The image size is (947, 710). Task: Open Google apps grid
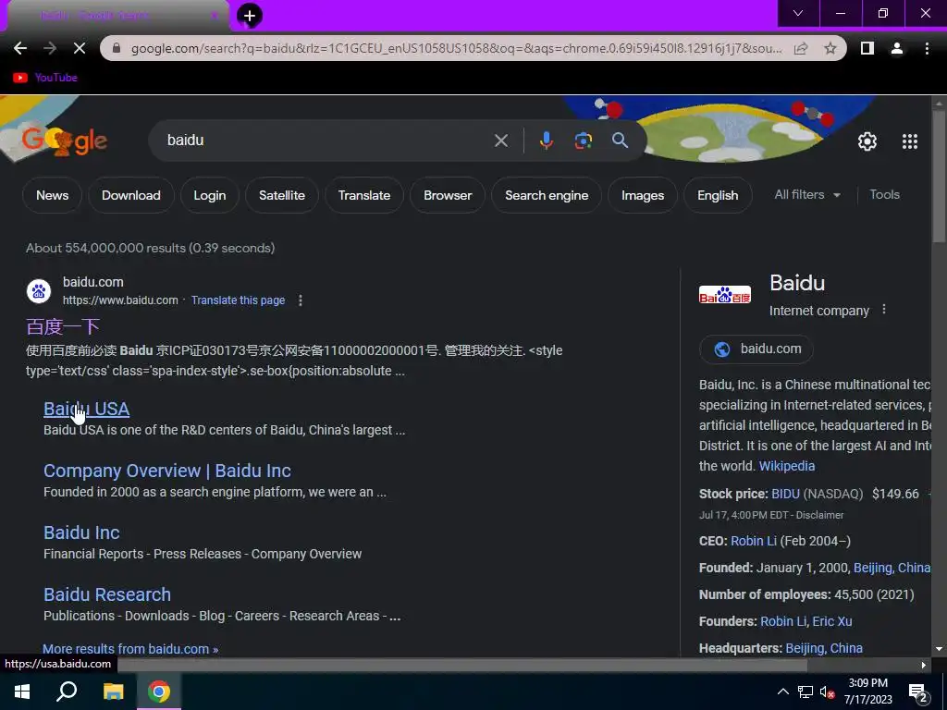click(x=910, y=141)
